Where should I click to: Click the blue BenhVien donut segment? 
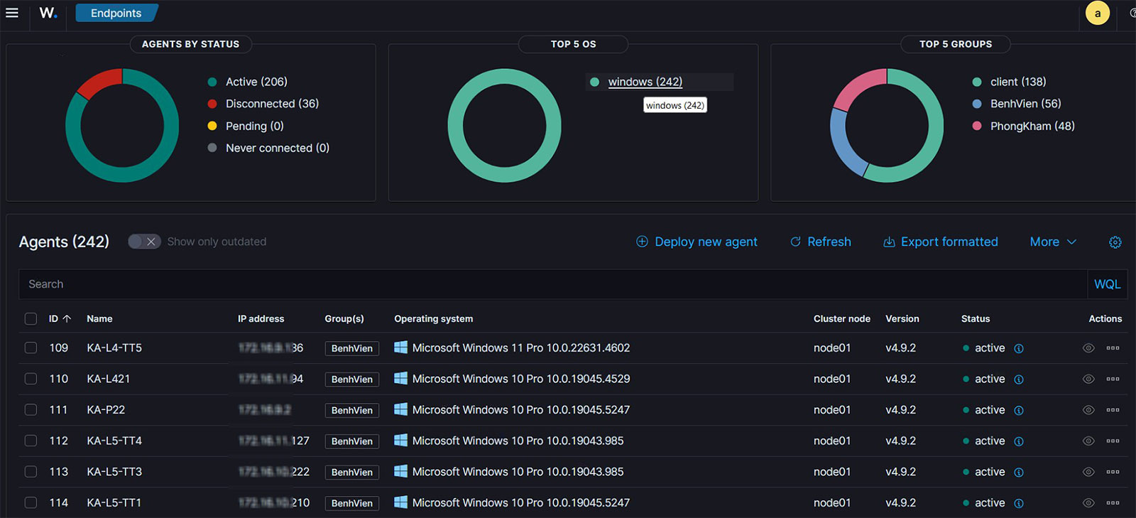[x=846, y=144]
